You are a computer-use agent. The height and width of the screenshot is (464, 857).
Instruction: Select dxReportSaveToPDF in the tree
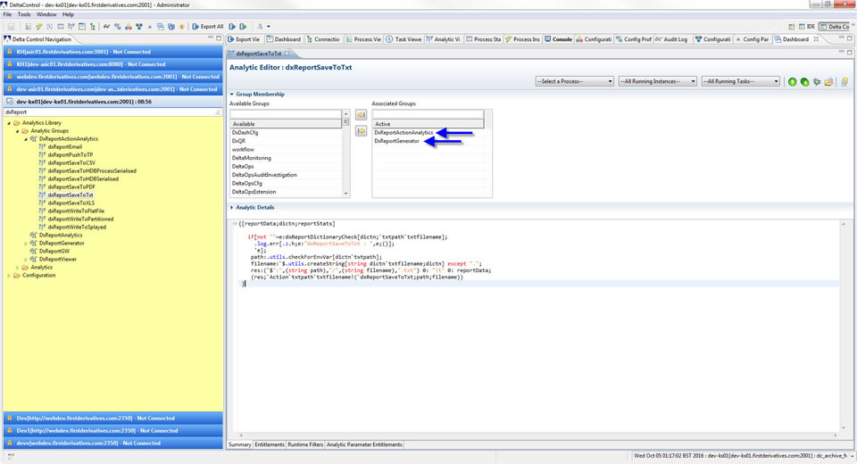click(x=71, y=186)
